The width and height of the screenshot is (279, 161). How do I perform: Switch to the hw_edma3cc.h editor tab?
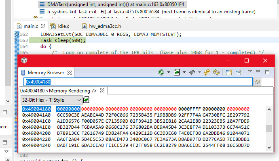pos(102,26)
